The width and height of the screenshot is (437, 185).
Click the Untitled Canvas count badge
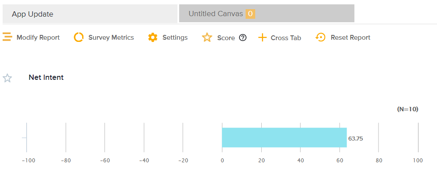250,14
